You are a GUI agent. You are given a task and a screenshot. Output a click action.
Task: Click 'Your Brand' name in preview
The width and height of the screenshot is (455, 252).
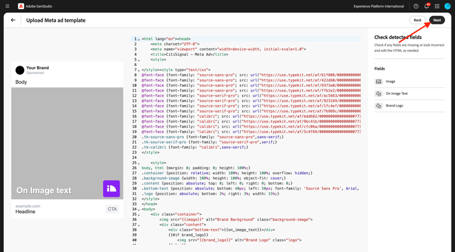click(x=38, y=67)
